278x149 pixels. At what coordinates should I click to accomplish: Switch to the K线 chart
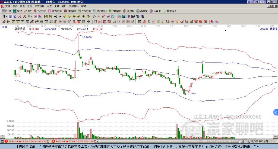27,11
